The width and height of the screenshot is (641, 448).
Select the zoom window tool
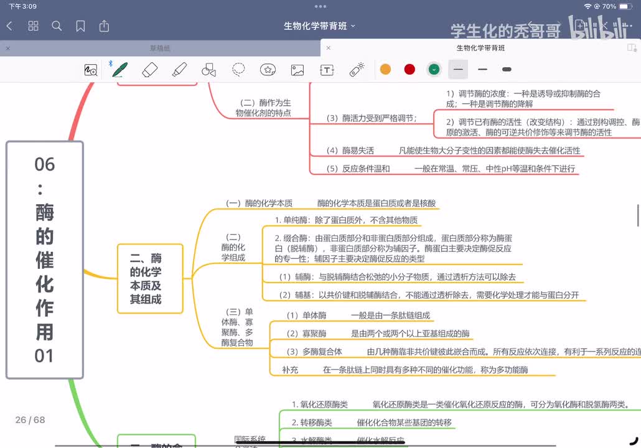(91, 70)
